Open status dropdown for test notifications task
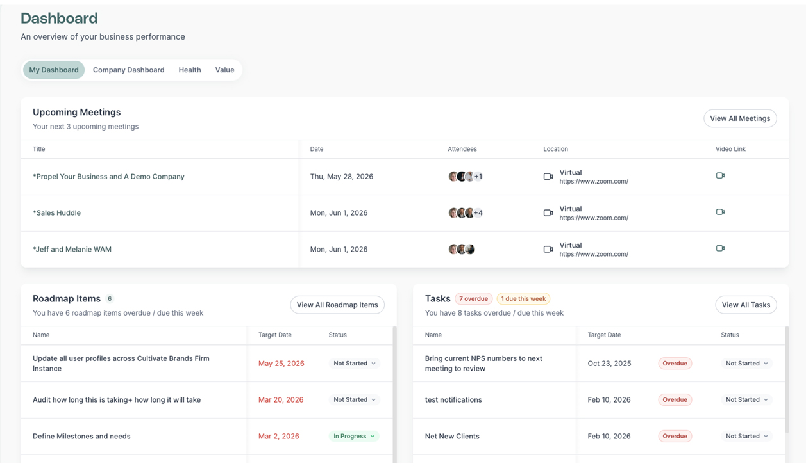 (747, 400)
